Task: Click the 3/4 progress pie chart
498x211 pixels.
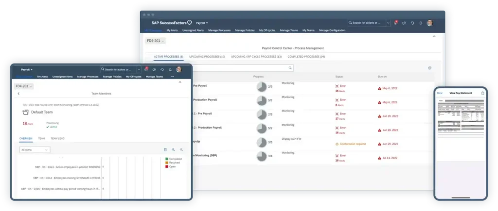Action: [x=262, y=157]
